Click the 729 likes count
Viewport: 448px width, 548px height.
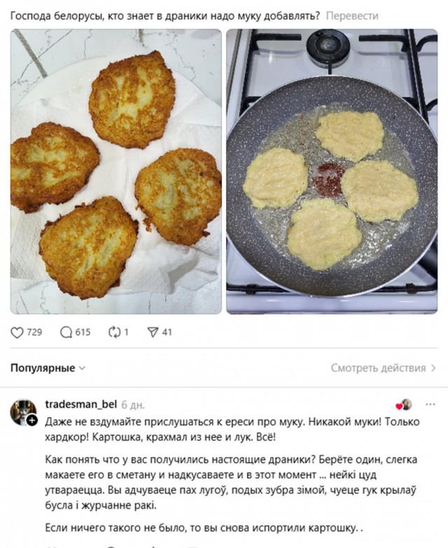pyautogui.click(x=34, y=332)
